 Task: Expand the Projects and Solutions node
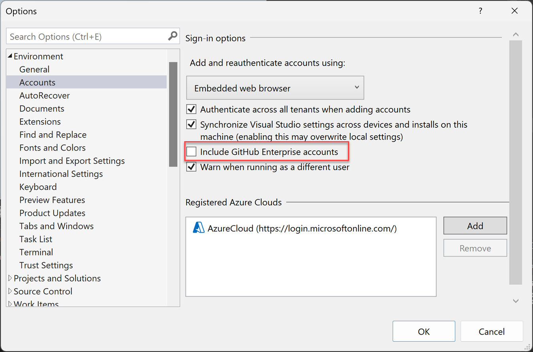(x=10, y=278)
